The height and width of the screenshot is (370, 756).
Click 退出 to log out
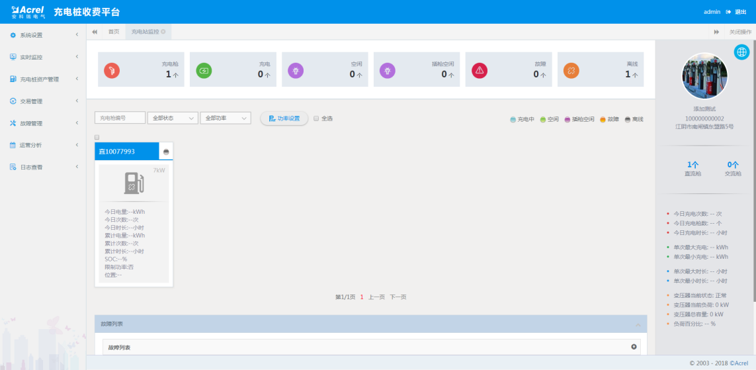[x=741, y=11]
